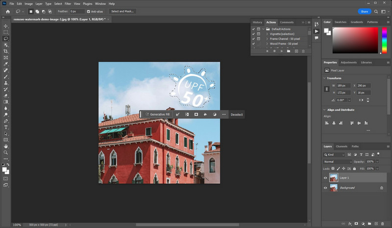The image size is (392, 228).
Task: Select the Eyedropper tool
Action: coord(6,64)
